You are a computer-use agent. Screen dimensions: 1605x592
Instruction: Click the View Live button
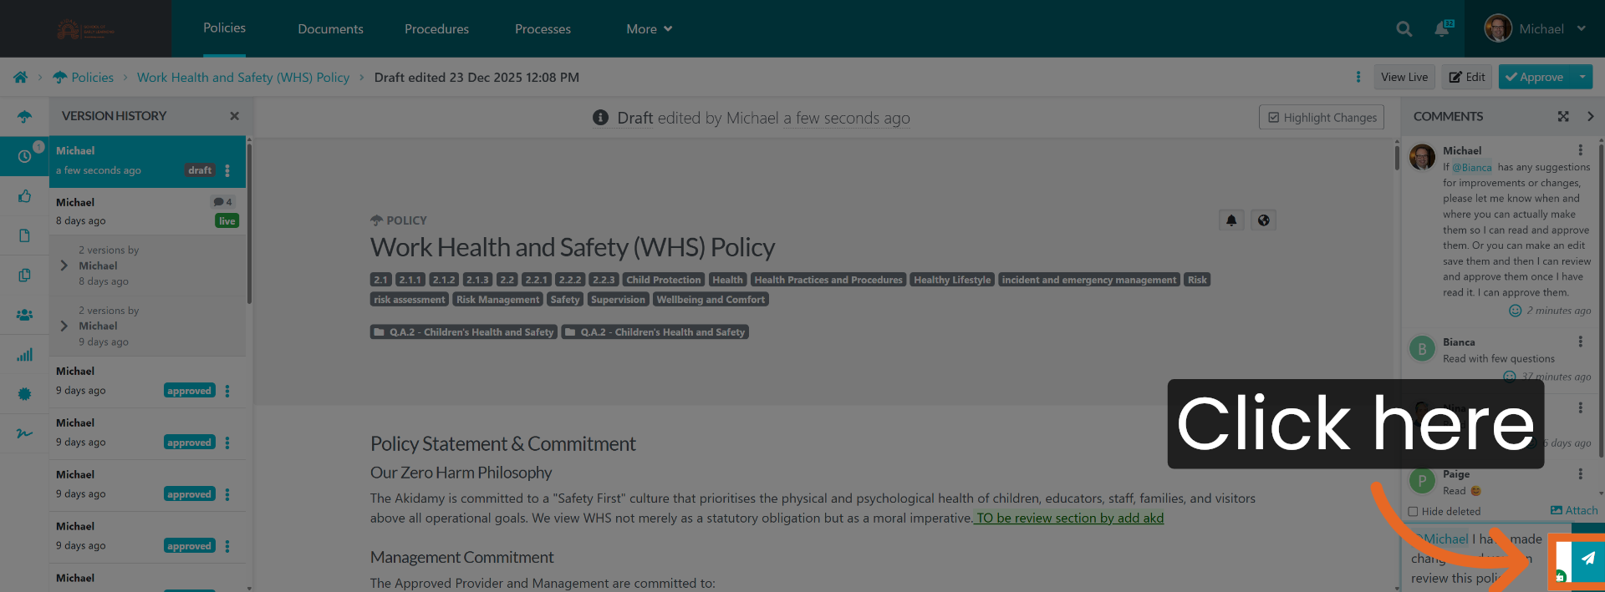pyautogui.click(x=1404, y=77)
